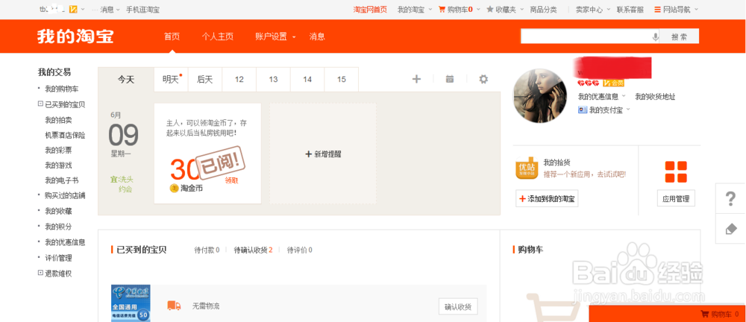Click 待评价 0 filter
Image resolution: width=746 pixels, height=322 pixels.
[300, 250]
